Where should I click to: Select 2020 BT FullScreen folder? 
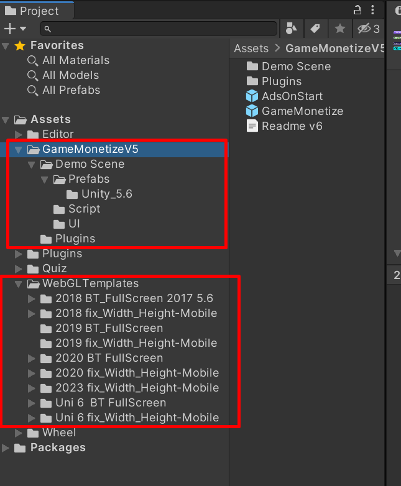(x=102, y=358)
